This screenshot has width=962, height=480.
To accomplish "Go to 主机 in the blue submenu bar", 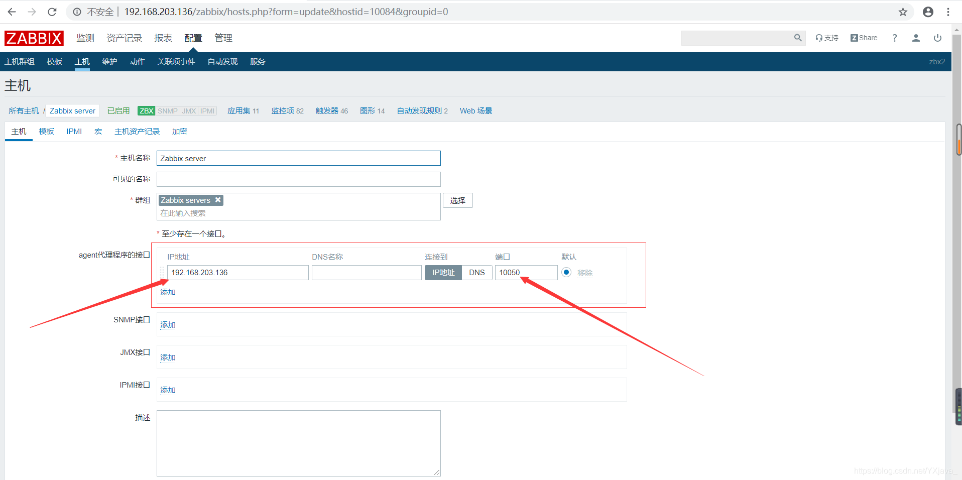I will tap(82, 61).
